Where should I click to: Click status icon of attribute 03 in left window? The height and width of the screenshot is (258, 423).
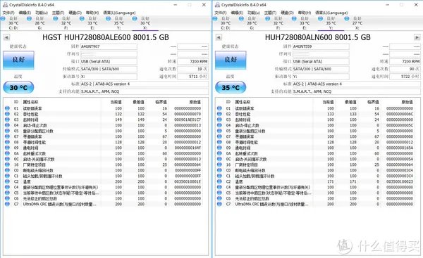(x=7, y=120)
